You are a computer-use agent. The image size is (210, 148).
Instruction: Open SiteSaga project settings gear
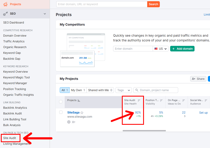coord(69,122)
